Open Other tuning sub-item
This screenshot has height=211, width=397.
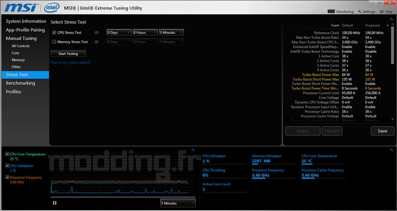click(x=16, y=67)
